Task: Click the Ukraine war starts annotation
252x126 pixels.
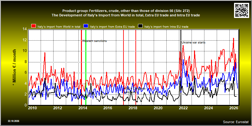Action: point(193,43)
